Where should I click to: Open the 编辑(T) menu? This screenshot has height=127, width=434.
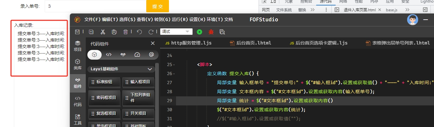click(110, 19)
